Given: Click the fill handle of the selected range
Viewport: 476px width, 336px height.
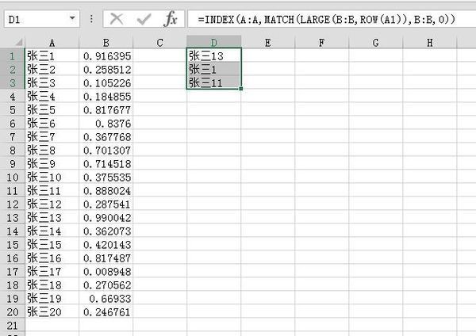Looking at the screenshot, I should (x=240, y=89).
